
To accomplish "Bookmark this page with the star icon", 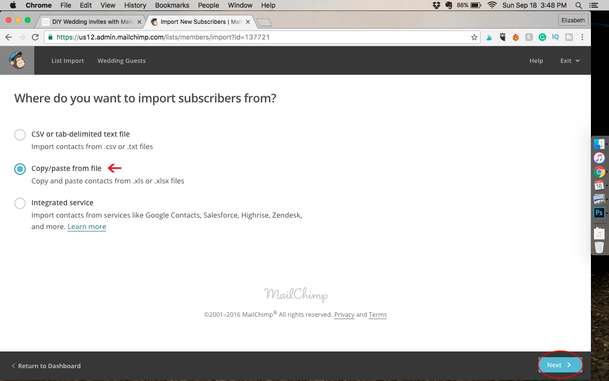I will 474,37.
